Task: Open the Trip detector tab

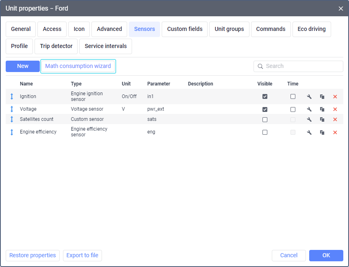Action: point(56,46)
